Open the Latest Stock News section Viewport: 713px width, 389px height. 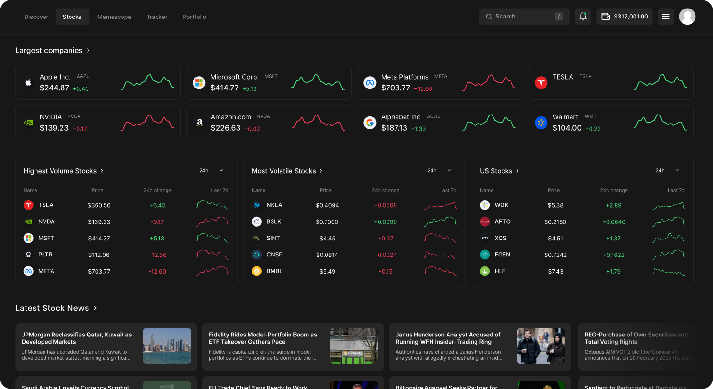tap(56, 308)
